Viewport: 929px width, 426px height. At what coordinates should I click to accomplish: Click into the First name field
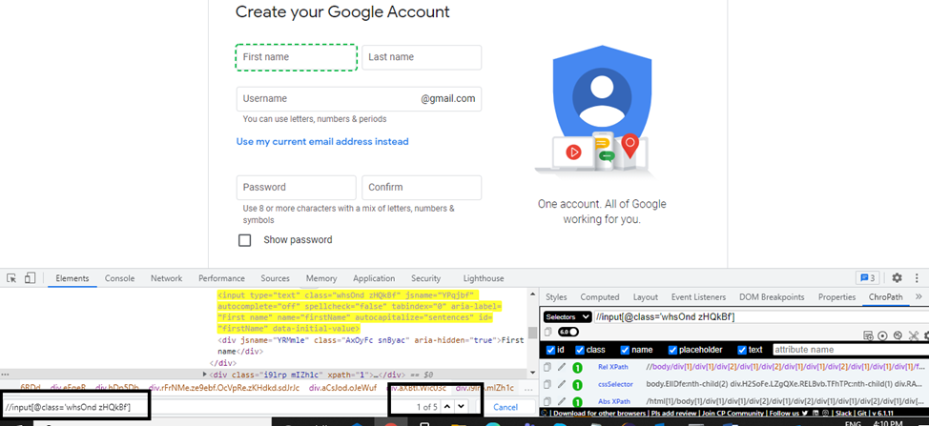coord(297,57)
